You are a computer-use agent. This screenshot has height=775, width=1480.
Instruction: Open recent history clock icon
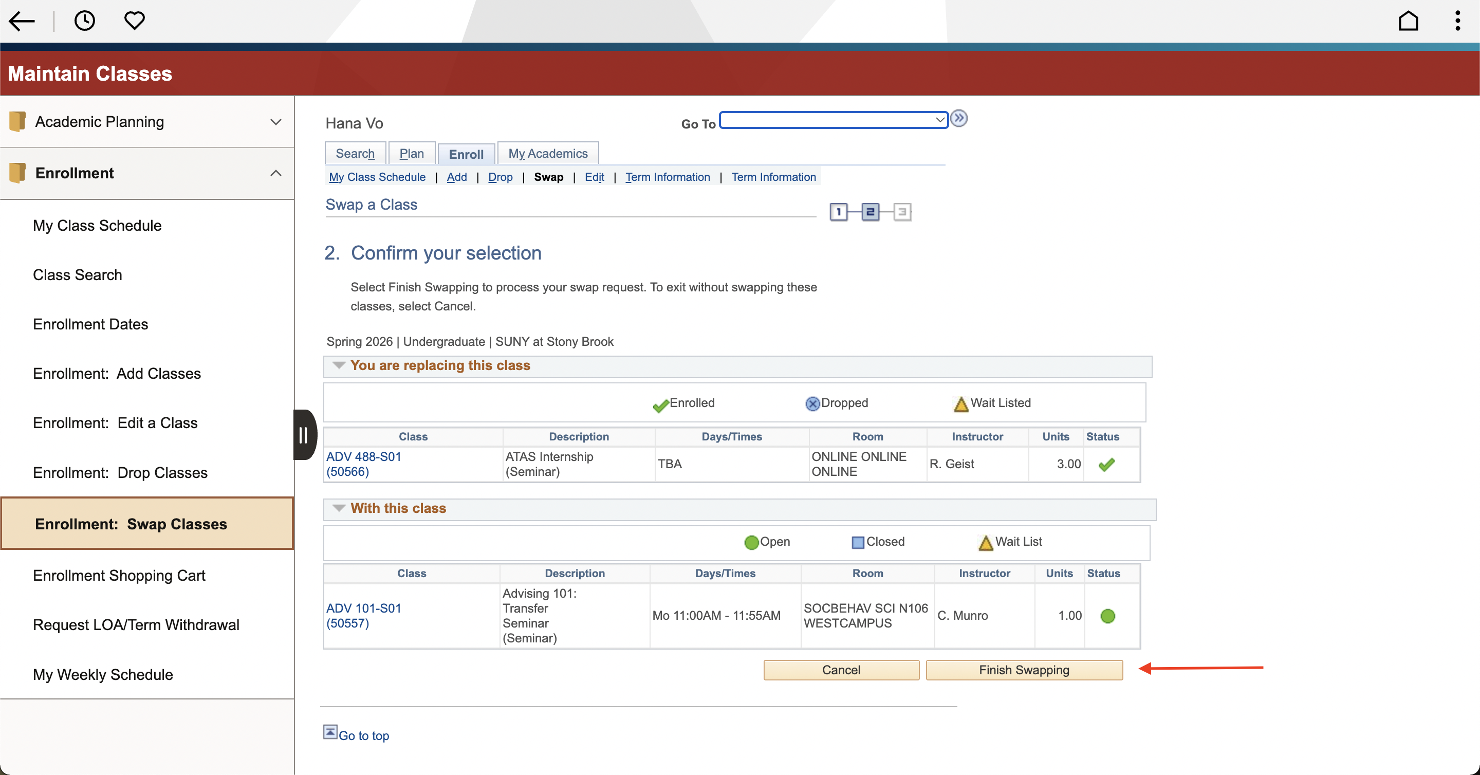[84, 21]
